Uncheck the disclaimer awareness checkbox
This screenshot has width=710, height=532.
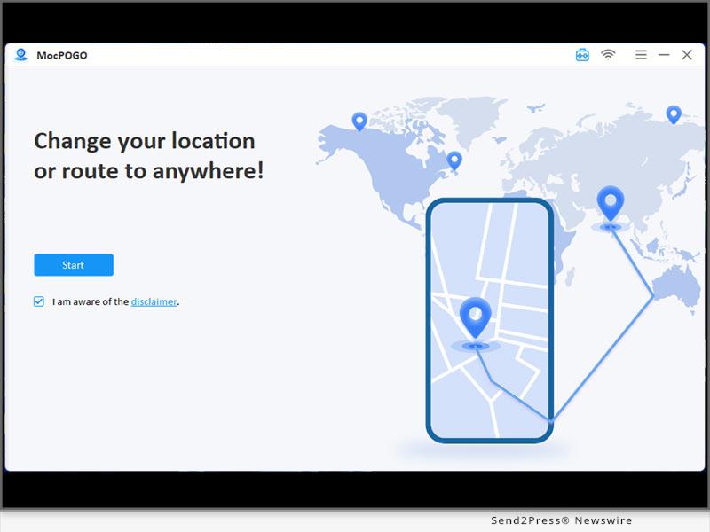(39, 301)
